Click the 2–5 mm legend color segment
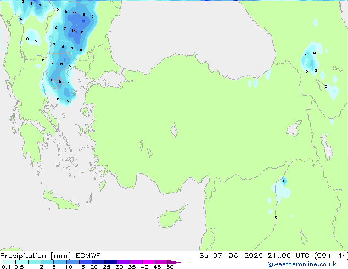The image size is (348, 269). coord(47,262)
